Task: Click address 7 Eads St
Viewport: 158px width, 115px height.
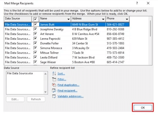Action: 78,53
